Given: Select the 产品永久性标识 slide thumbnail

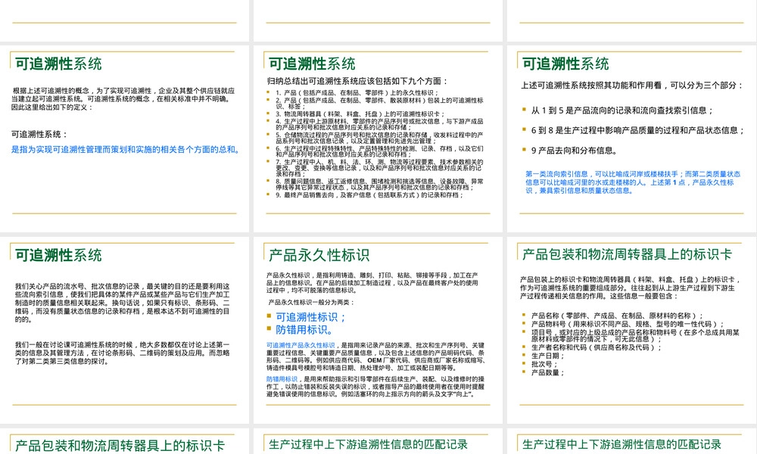Looking at the screenshot, I should tap(378, 330).
